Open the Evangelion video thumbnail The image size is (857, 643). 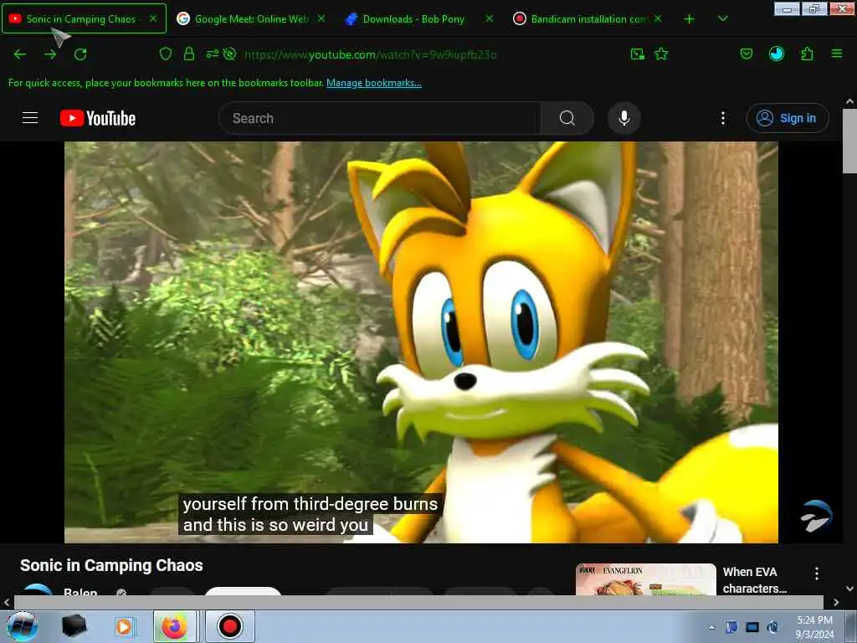click(646, 579)
